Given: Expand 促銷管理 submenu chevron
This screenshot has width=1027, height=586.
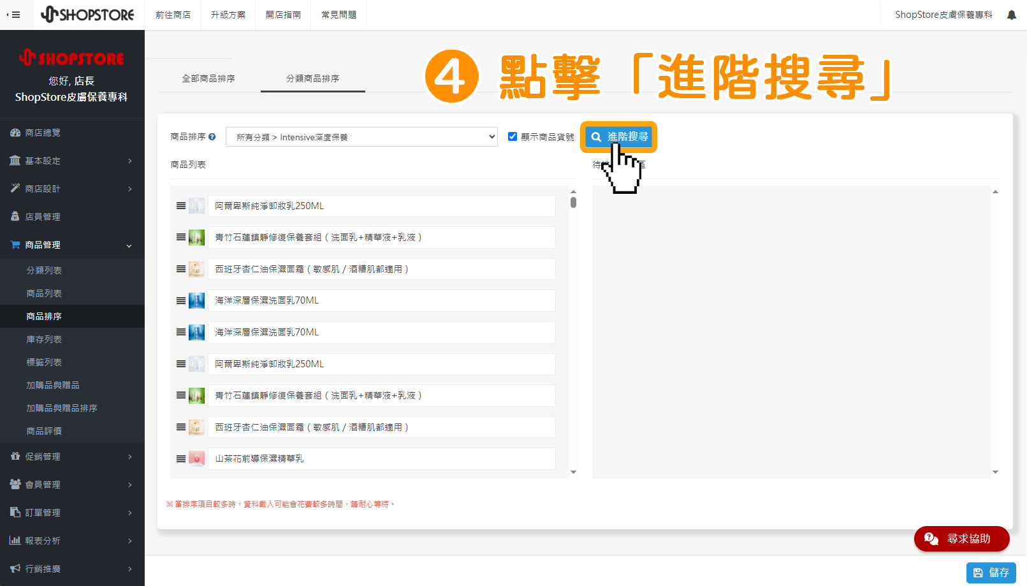Looking at the screenshot, I should pos(129,457).
